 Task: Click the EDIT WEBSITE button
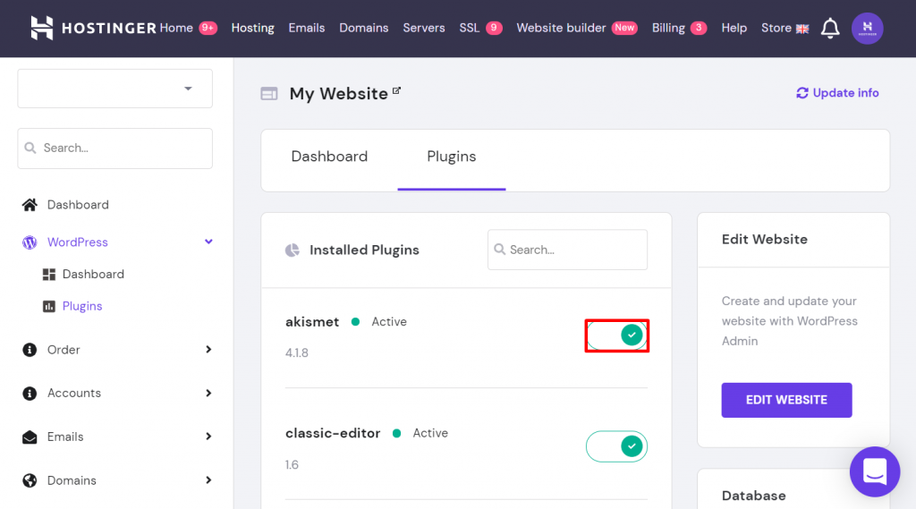coord(786,400)
